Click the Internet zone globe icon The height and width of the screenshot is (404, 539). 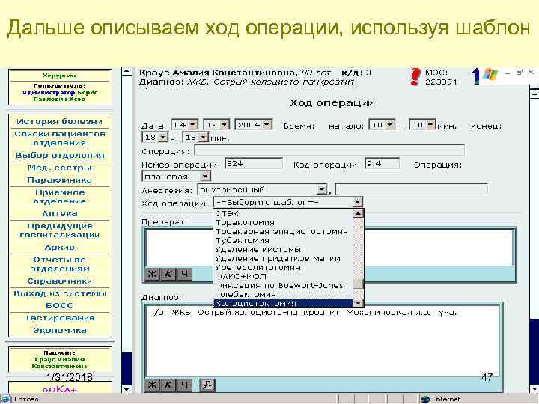click(425, 400)
